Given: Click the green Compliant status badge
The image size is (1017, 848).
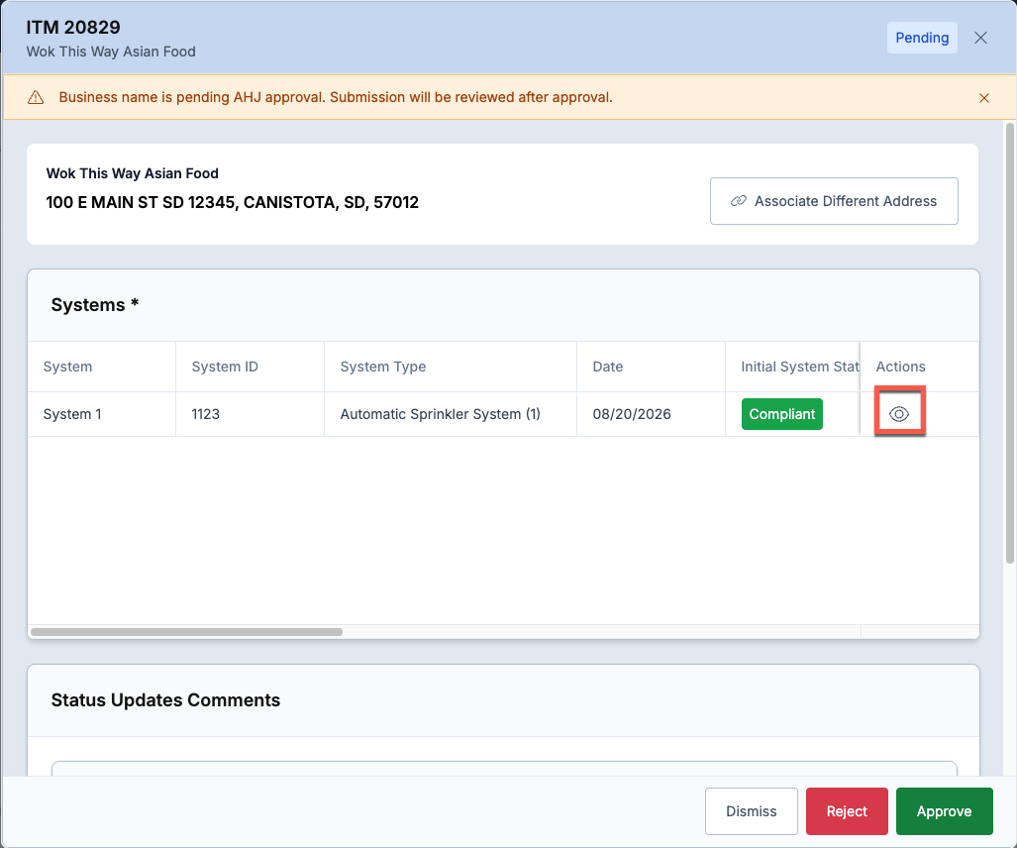Looking at the screenshot, I should (x=781, y=414).
